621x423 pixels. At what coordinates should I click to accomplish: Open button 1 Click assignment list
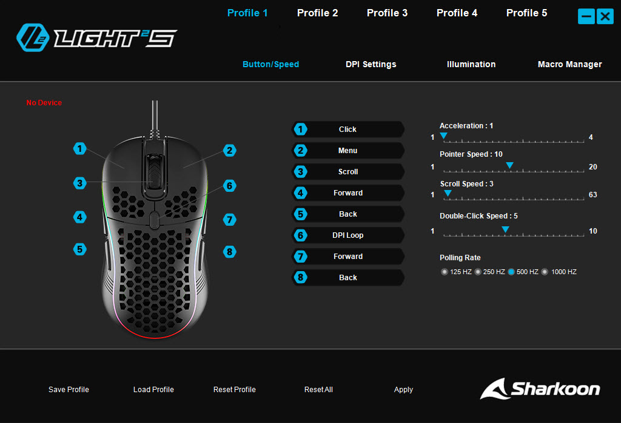(x=348, y=130)
